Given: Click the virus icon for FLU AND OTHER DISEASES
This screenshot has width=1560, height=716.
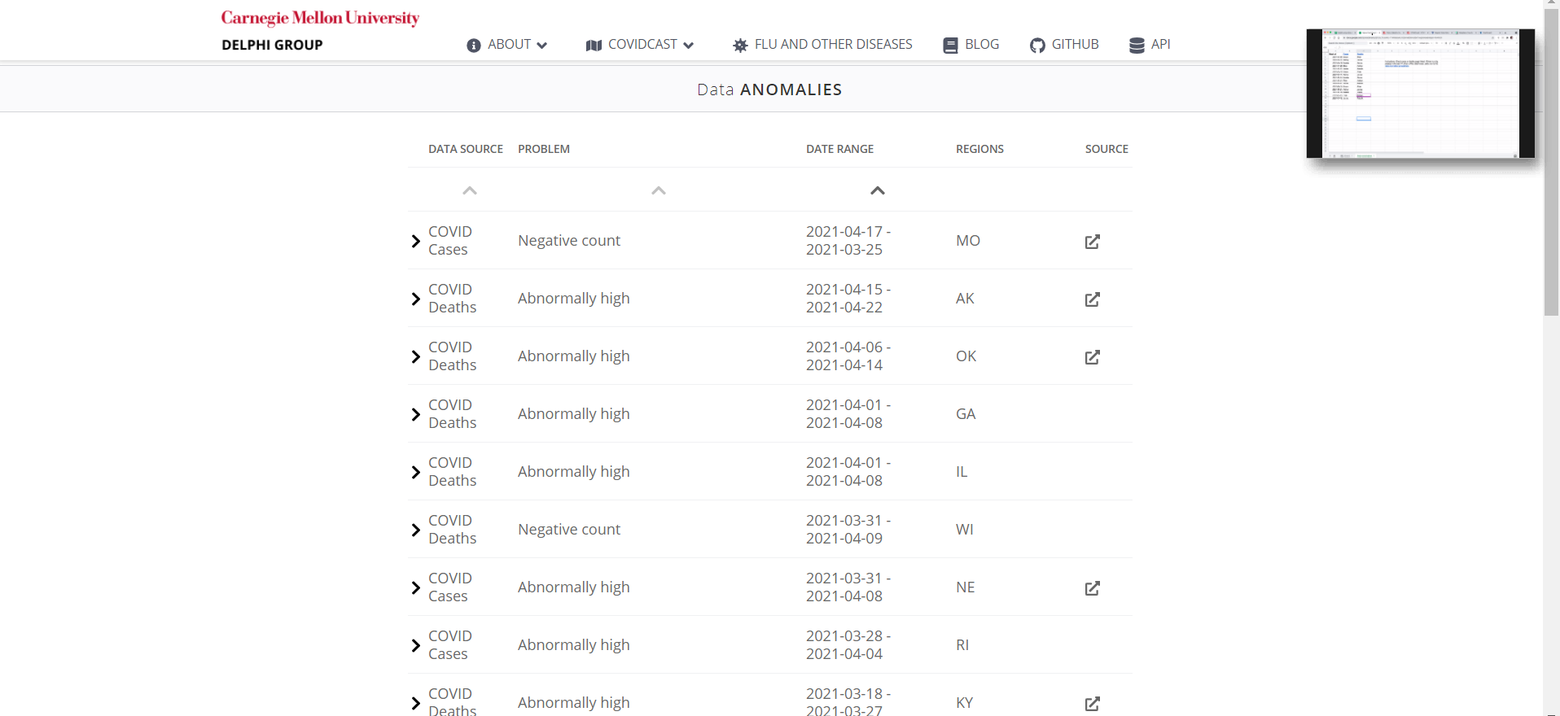Looking at the screenshot, I should [739, 45].
